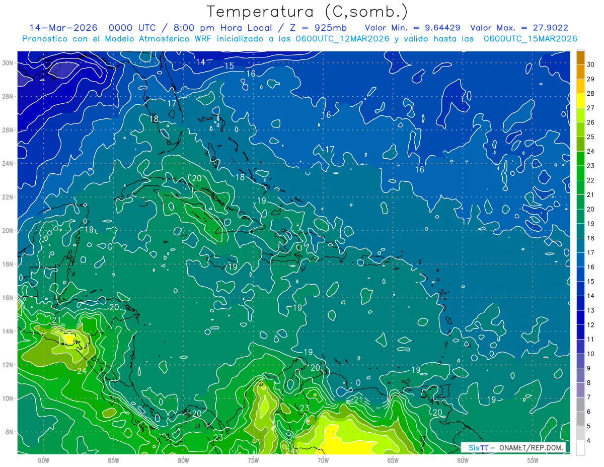Click the 60W longitude label
The height and width of the screenshot is (467, 604).
coord(463,460)
